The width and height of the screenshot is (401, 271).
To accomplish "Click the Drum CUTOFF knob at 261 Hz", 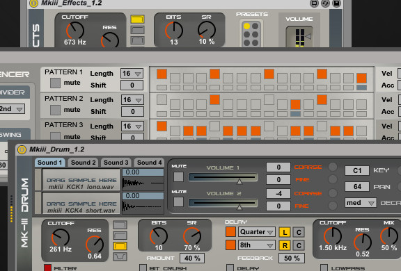I will coord(61,238).
